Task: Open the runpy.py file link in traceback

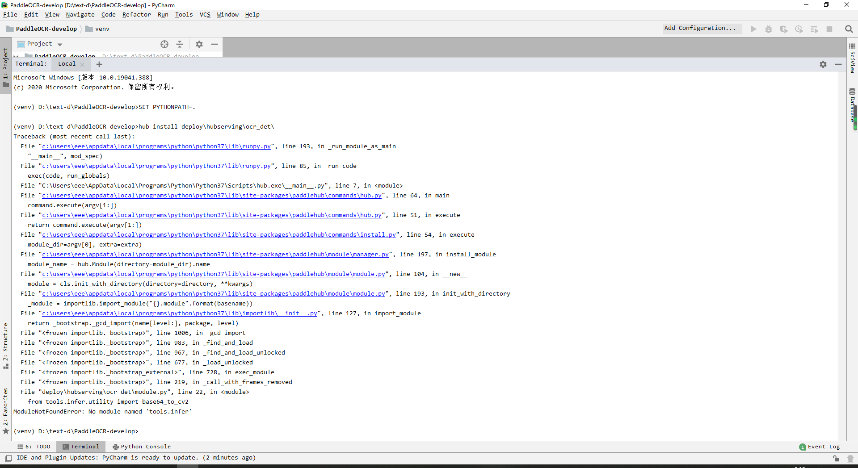Action: pyautogui.click(x=156, y=146)
